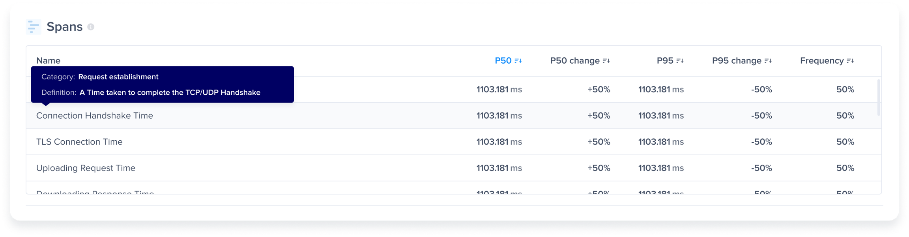This screenshot has width=909, height=237.
Task: Click the info icon beside Spans title
Action: click(x=91, y=27)
